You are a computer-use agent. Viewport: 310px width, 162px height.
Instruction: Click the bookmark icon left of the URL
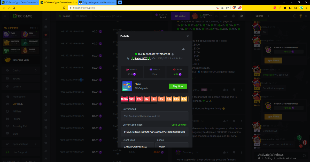[64, 8]
